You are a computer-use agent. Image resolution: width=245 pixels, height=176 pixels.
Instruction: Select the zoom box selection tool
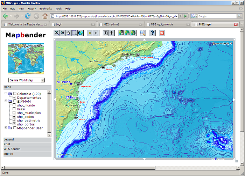(74, 33)
